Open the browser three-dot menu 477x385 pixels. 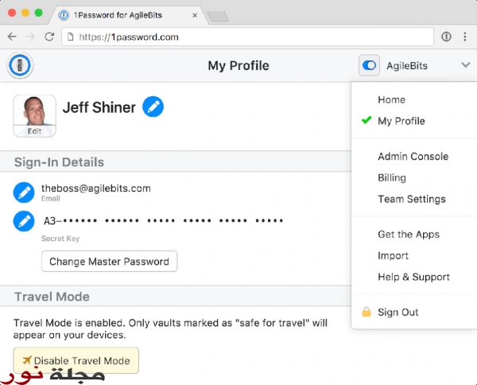(x=465, y=37)
